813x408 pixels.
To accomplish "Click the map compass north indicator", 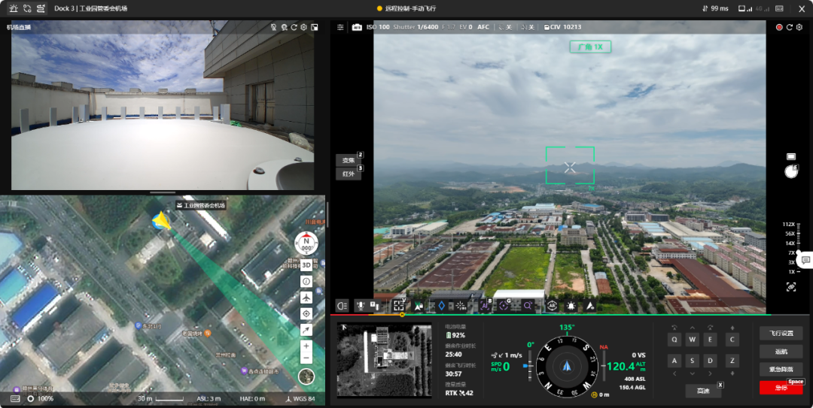I will [306, 243].
